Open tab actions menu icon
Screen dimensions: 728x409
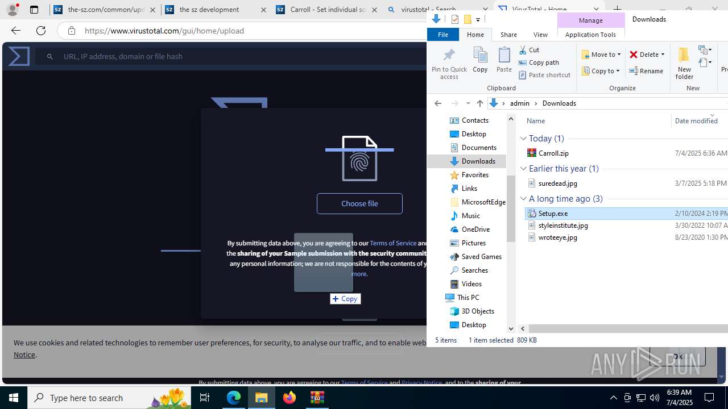tap(34, 10)
